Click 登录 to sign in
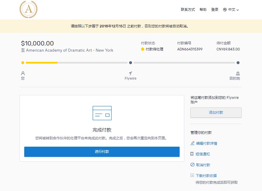 (x=215, y=9)
